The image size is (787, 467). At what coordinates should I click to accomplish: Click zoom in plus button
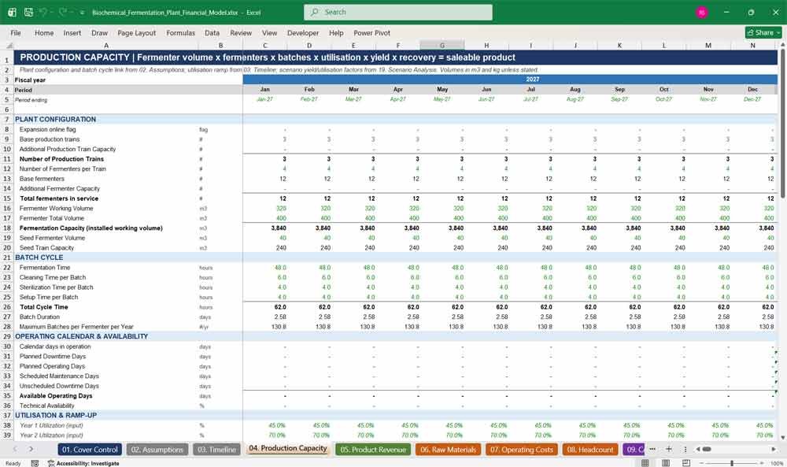click(763, 463)
